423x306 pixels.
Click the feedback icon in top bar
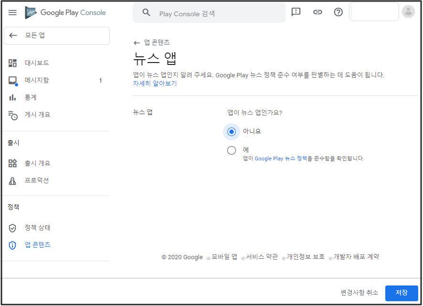296,12
